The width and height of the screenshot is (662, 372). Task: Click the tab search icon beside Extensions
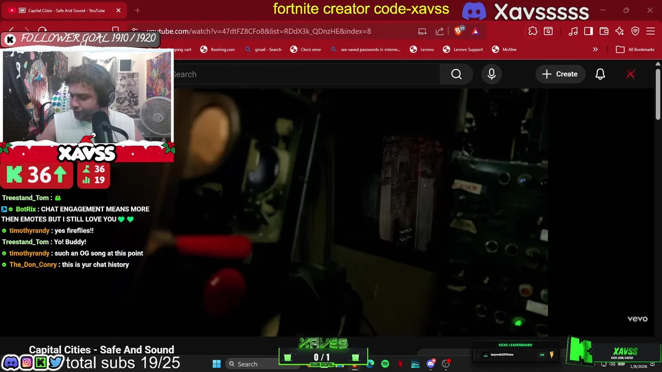548,31
